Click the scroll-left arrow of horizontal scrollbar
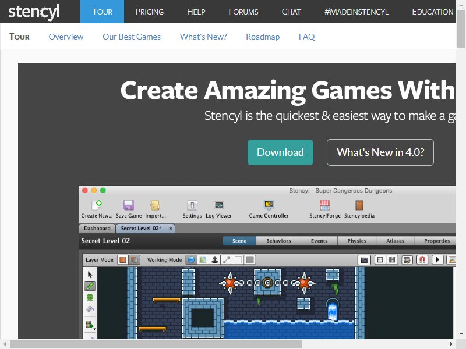466x349 pixels. coord(5,344)
